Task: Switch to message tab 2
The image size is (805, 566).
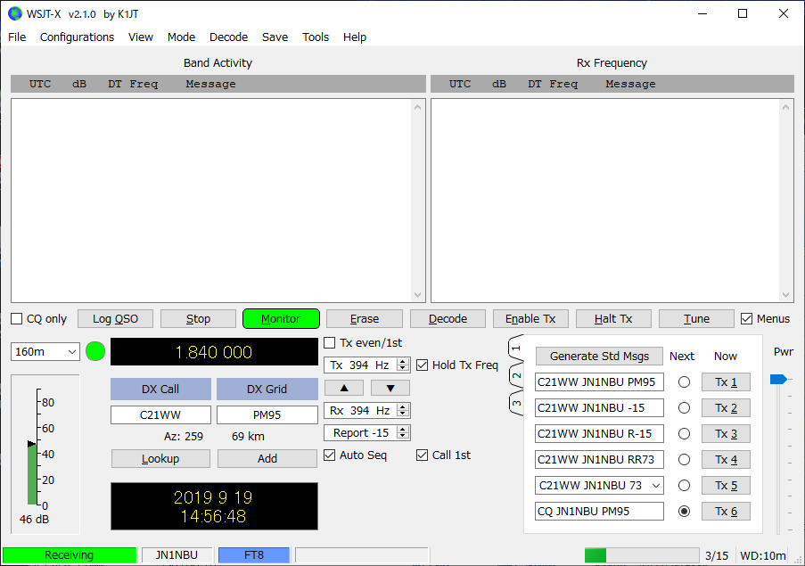Action: pos(516,375)
